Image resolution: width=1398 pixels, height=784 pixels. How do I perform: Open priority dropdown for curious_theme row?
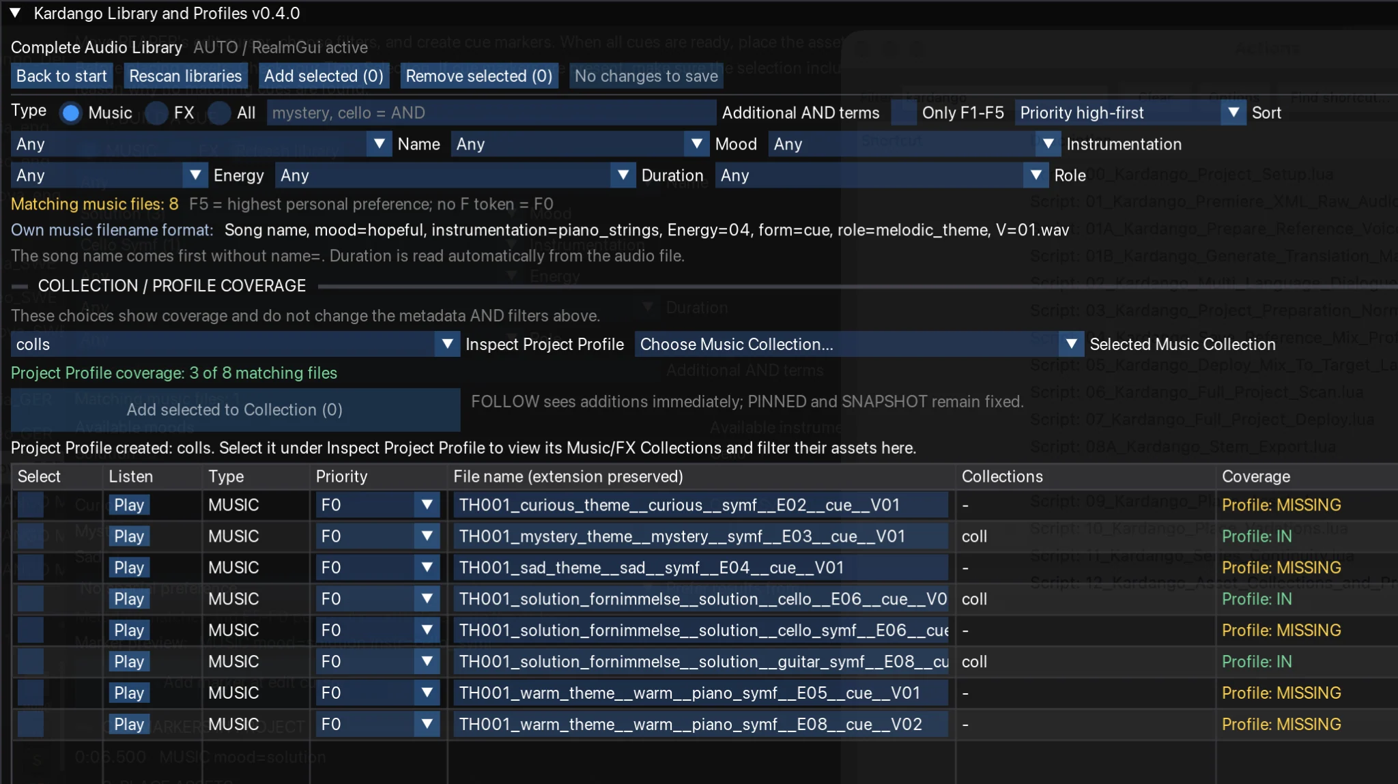378,505
